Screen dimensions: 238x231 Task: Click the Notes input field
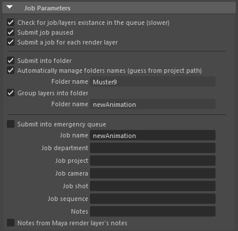[153, 211]
